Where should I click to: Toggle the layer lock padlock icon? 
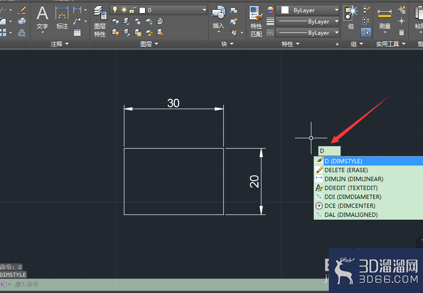[132, 10]
